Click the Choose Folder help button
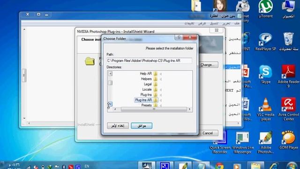Screen dimensions: 300x169 click(x=179, y=37)
